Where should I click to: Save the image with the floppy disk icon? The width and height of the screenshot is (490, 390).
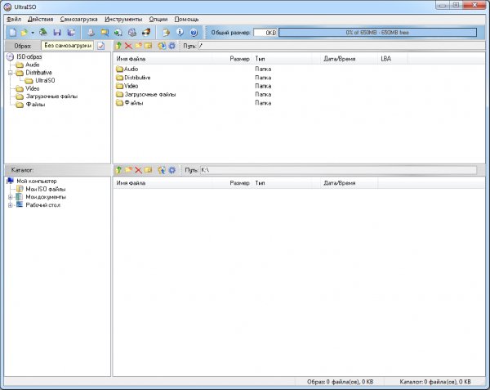(57, 33)
